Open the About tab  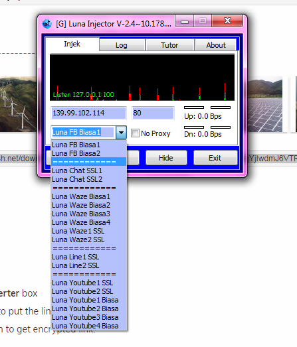pos(216,45)
